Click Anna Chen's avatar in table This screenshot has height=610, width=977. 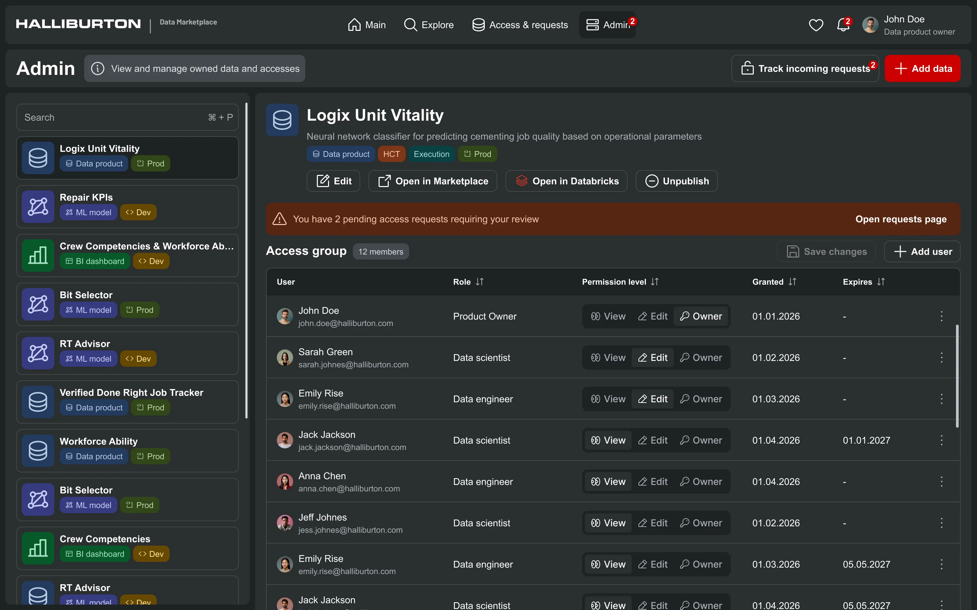point(285,481)
